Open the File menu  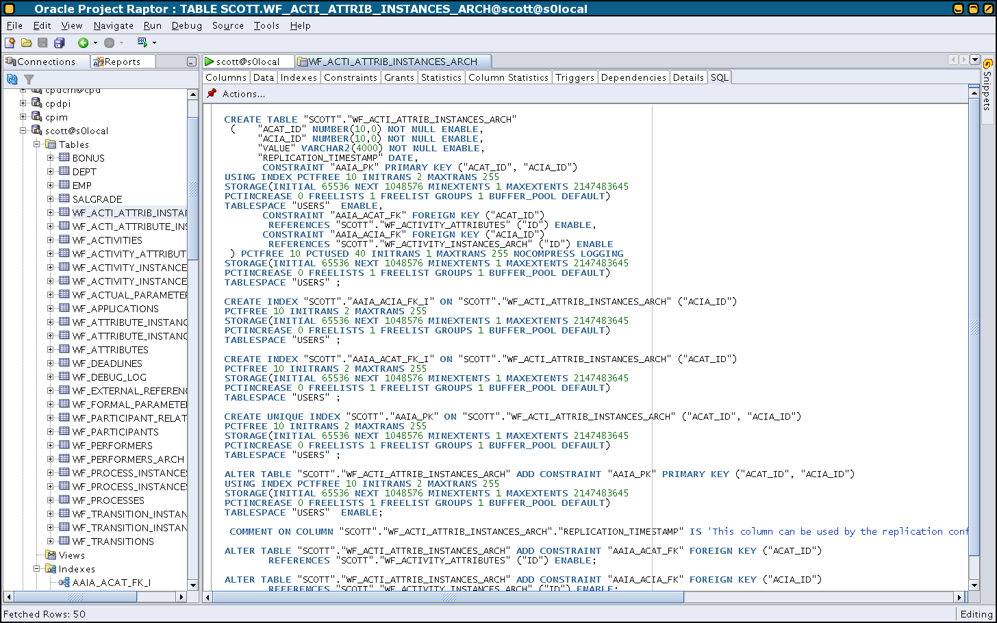click(x=14, y=25)
